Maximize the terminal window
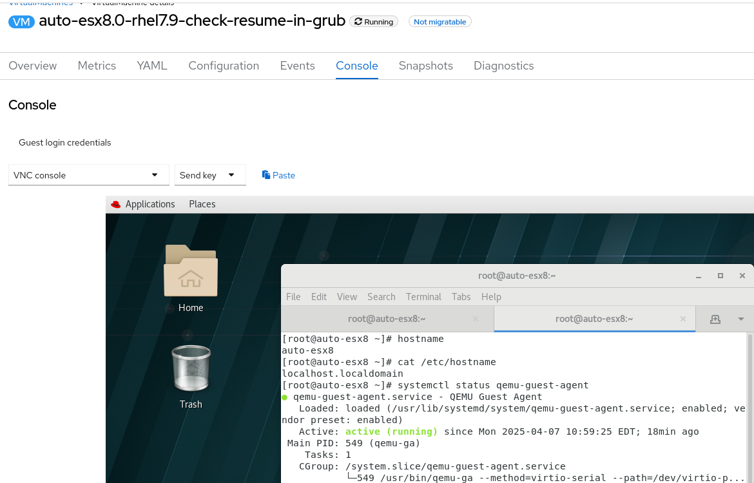This screenshot has height=483, width=754. (x=720, y=276)
